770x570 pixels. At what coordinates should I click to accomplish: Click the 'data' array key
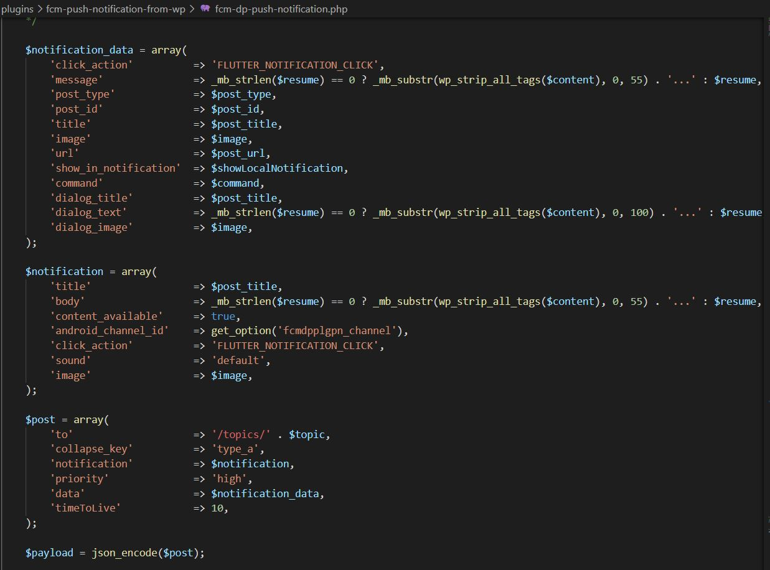click(68, 493)
